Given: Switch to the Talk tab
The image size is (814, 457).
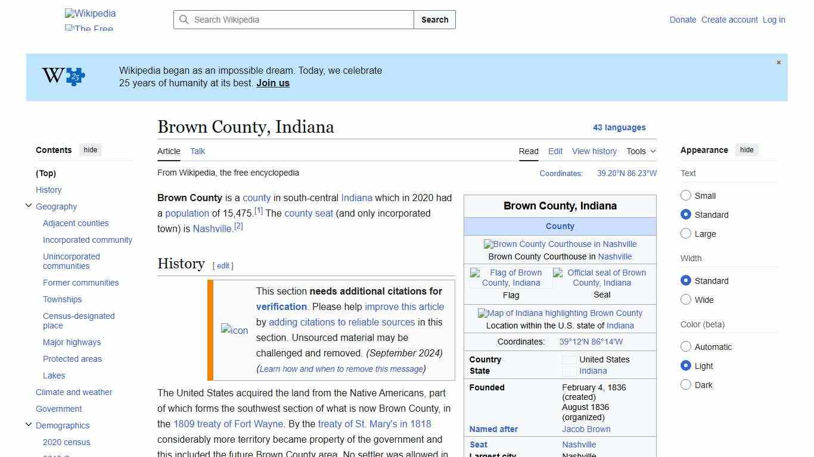Looking at the screenshot, I should (197, 151).
